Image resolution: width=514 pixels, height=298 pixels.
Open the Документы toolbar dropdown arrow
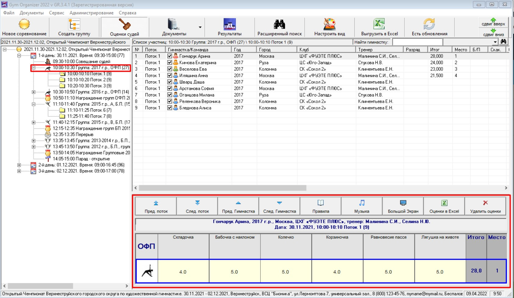coord(200,27)
